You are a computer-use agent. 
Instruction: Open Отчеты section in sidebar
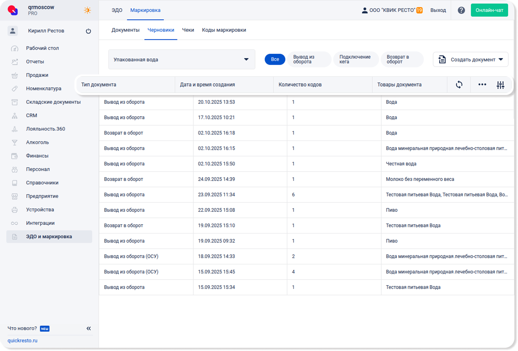35,62
